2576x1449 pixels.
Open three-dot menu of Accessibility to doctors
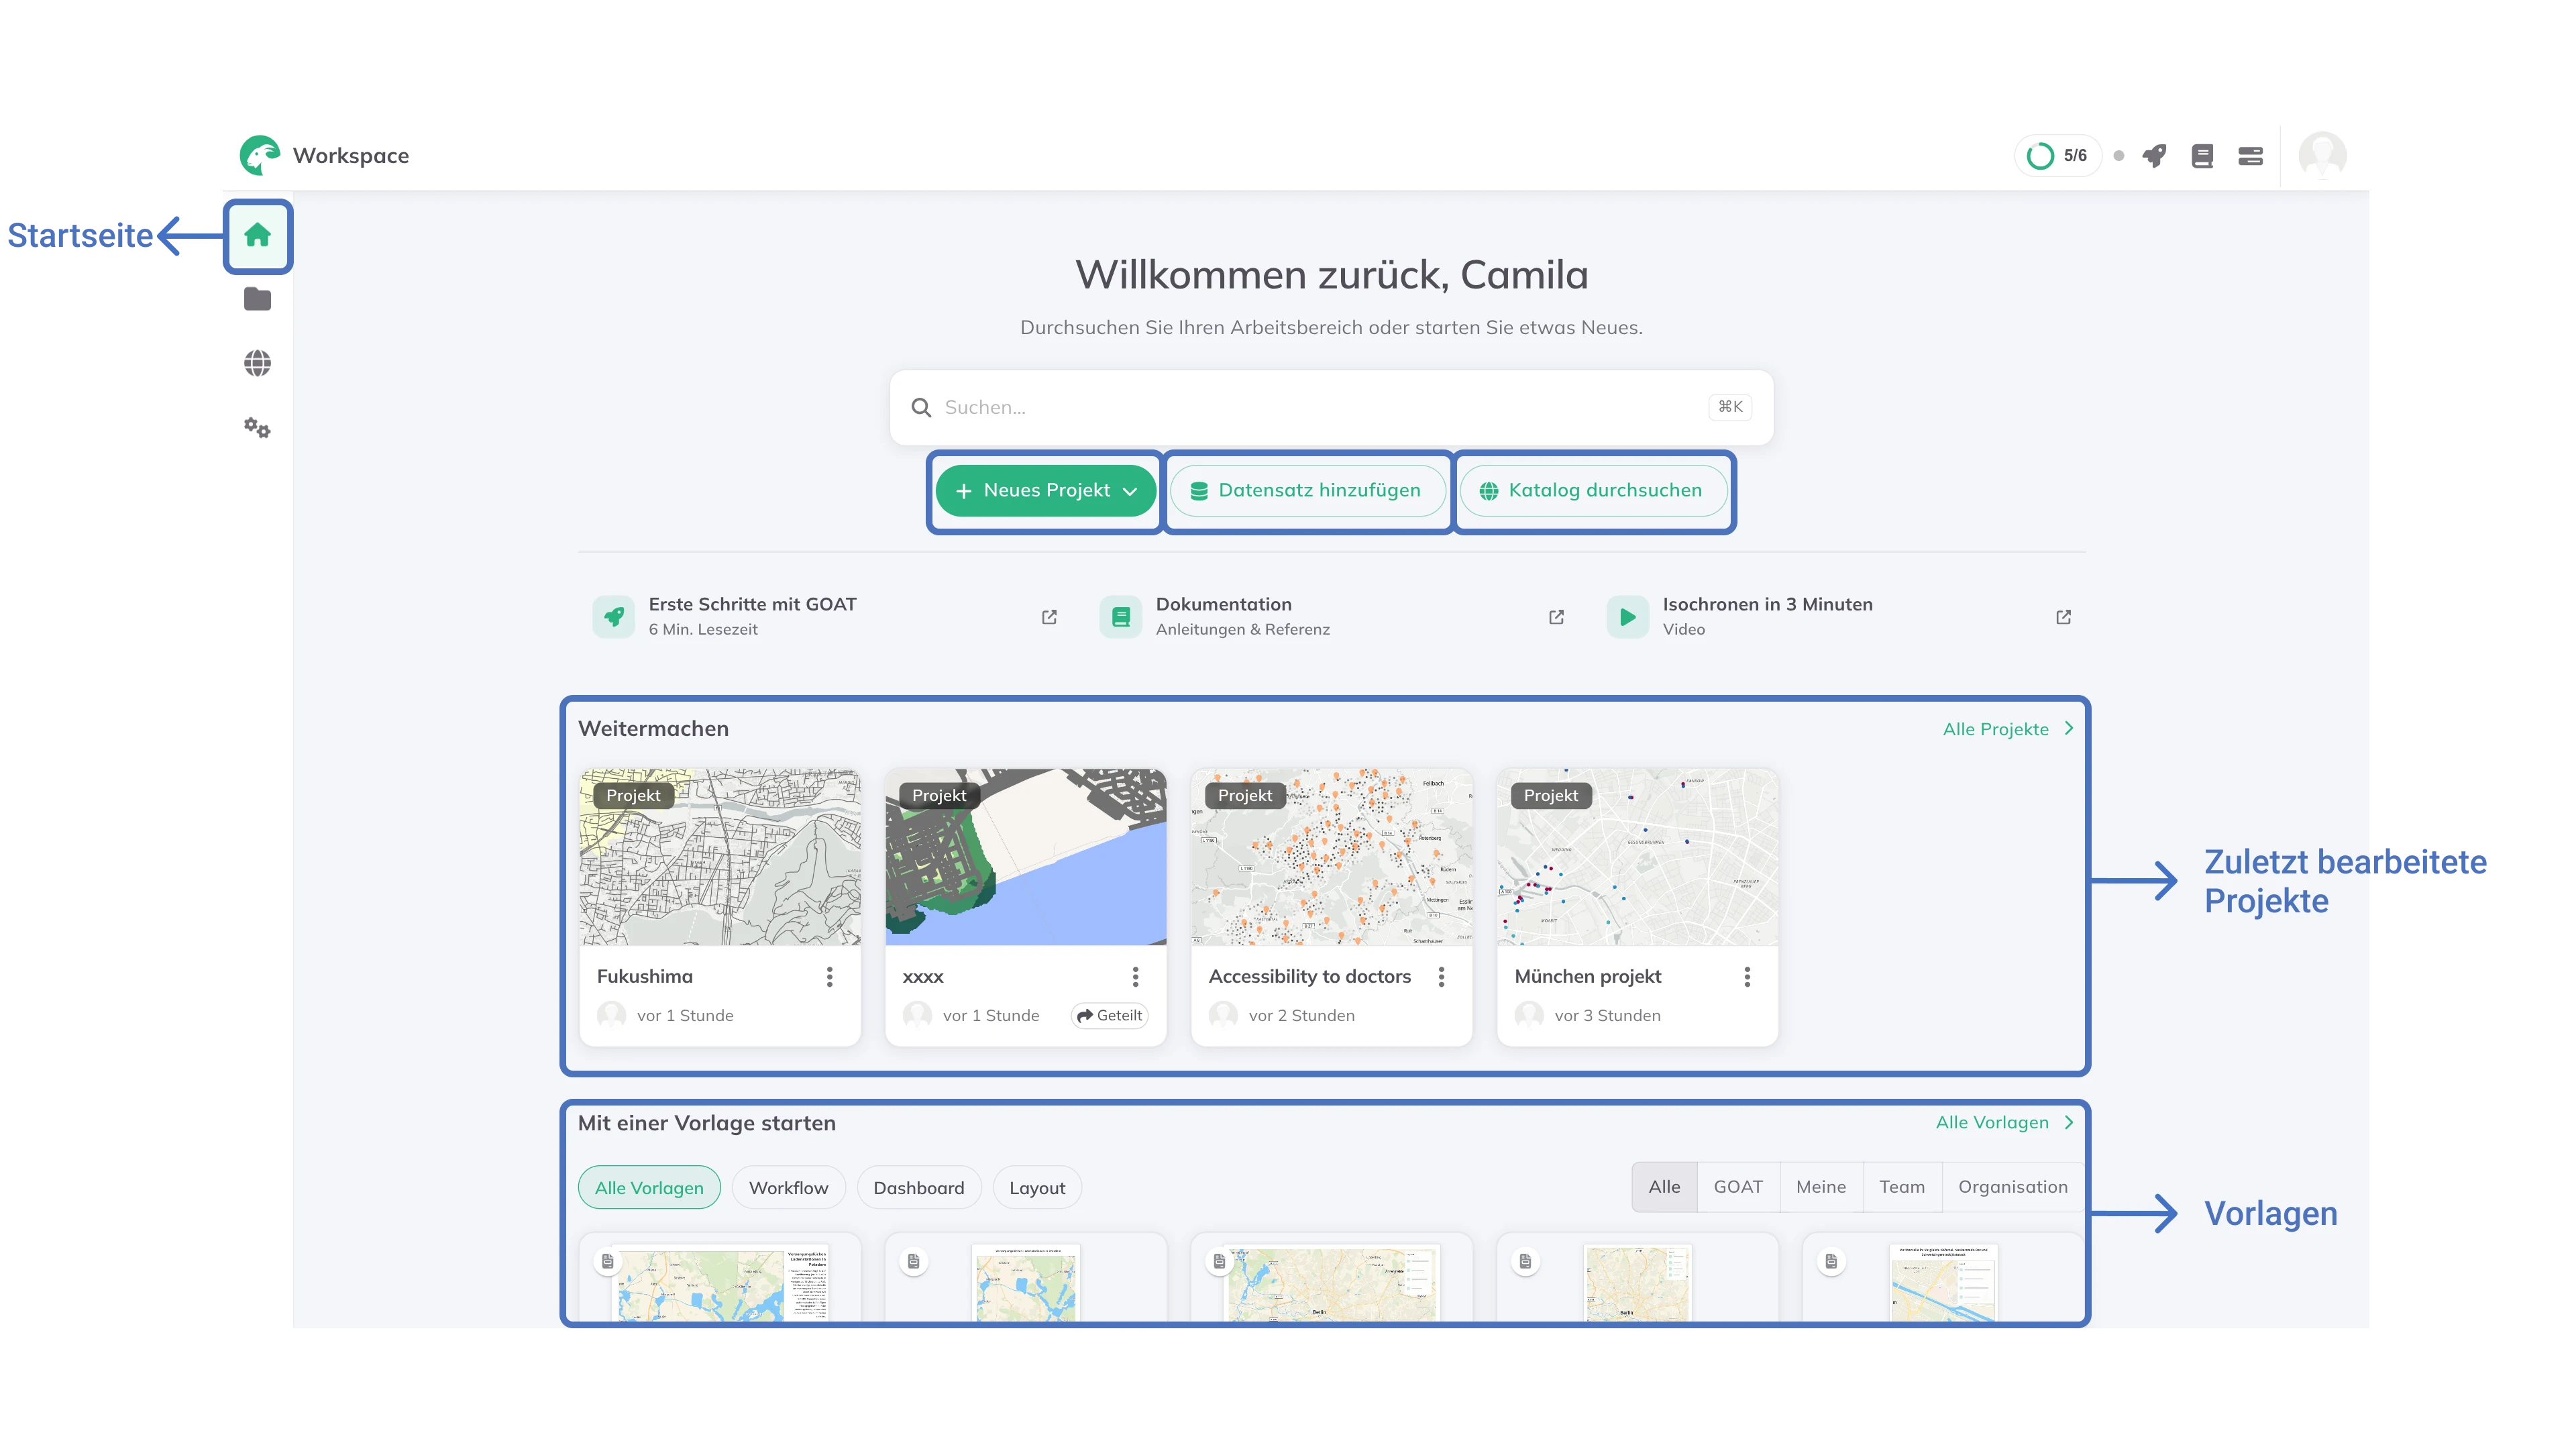pyautogui.click(x=1441, y=977)
